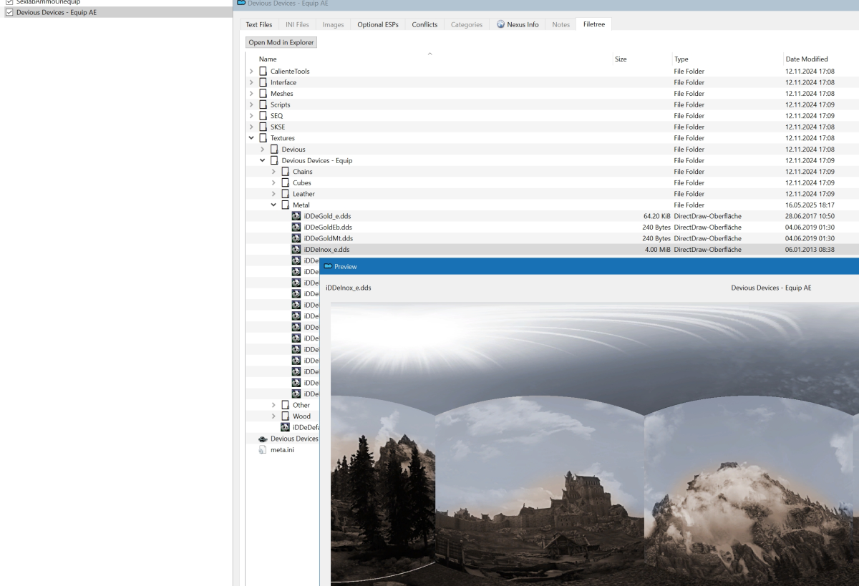859x586 pixels.
Task: Open the Conflicts tab
Action: 424,24
